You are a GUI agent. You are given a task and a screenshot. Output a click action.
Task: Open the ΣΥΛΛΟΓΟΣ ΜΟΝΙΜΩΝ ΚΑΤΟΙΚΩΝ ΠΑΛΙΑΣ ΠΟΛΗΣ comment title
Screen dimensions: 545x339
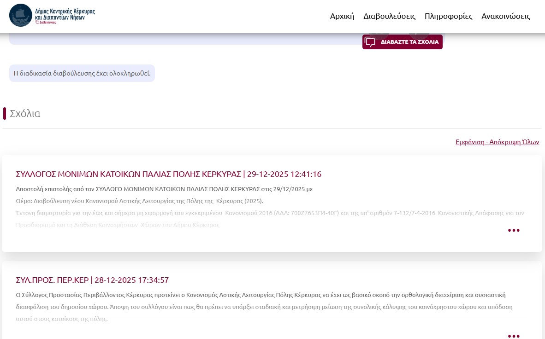coord(169,174)
